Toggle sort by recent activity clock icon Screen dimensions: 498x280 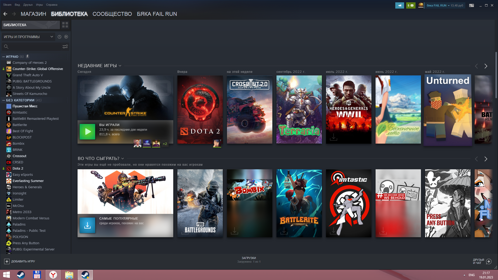pyautogui.click(x=59, y=37)
